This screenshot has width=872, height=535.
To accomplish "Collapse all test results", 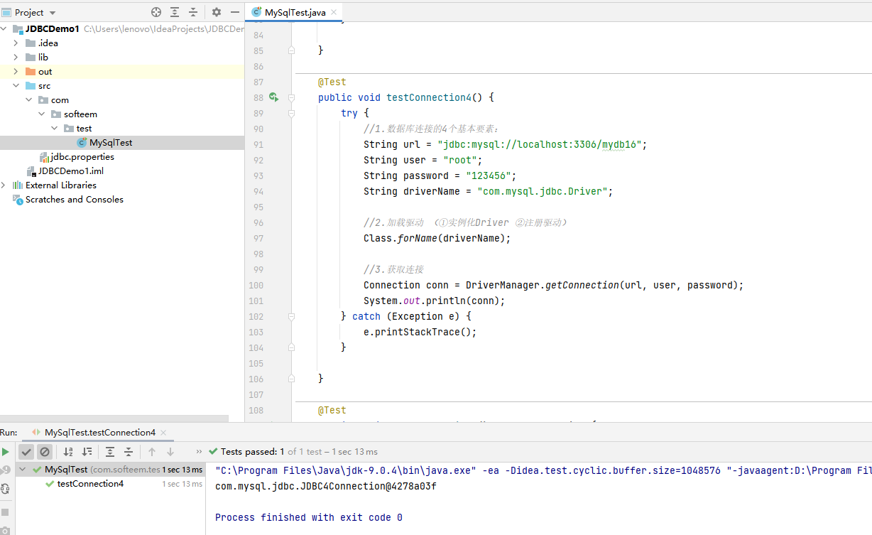I will [129, 452].
